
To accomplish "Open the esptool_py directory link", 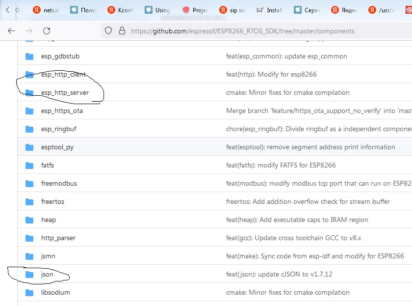I will (57, 147).
